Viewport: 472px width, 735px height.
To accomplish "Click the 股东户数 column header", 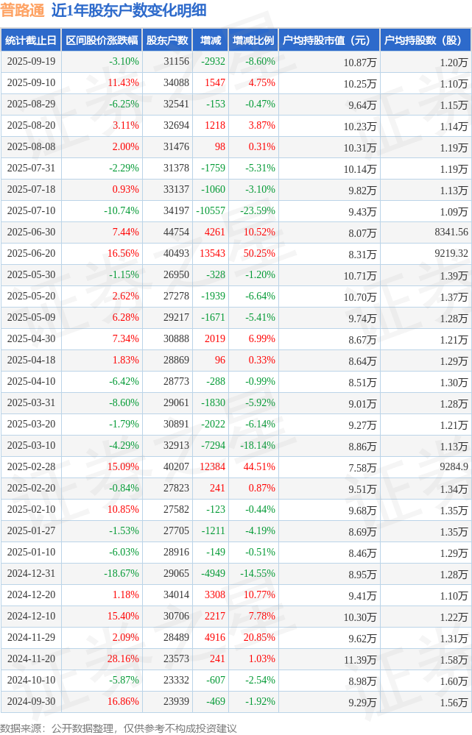I will pyautogui.click(x=167, y=40).
